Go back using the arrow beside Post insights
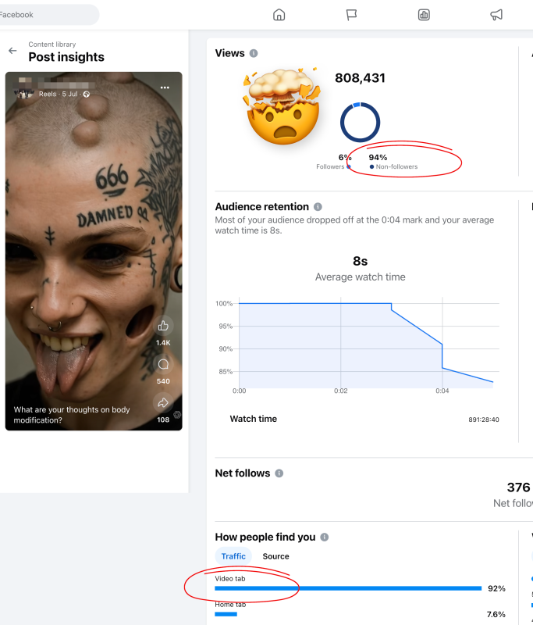 point(12,51)
